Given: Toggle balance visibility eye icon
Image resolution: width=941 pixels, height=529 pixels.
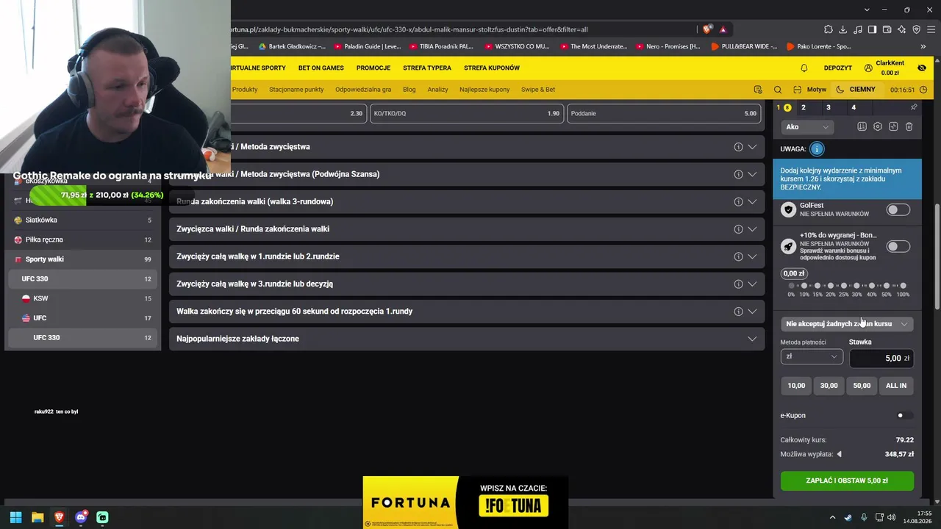Looking at the screenshot, I should tap(922, 68).
